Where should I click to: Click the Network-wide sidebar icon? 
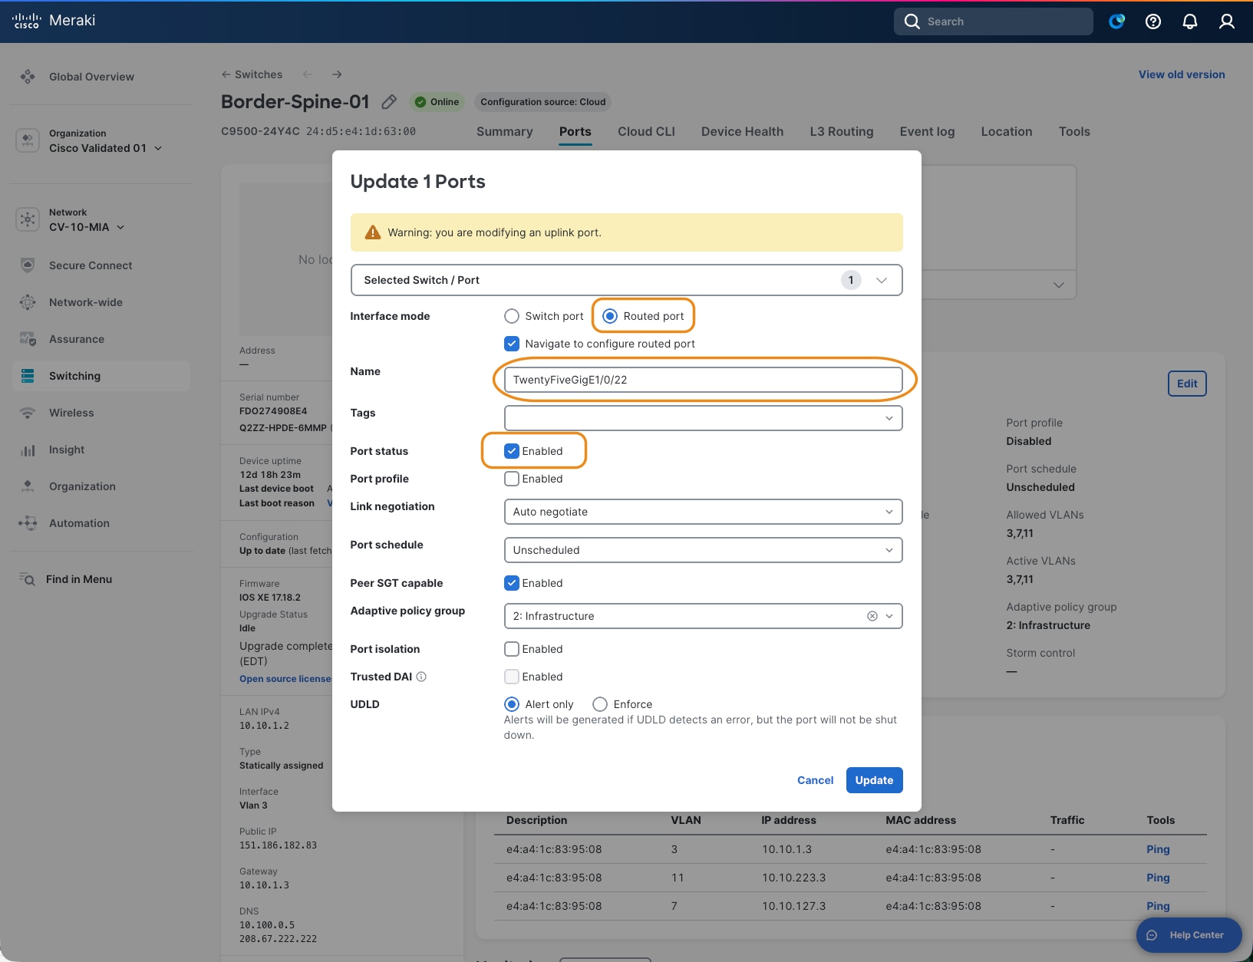point(28,302)
